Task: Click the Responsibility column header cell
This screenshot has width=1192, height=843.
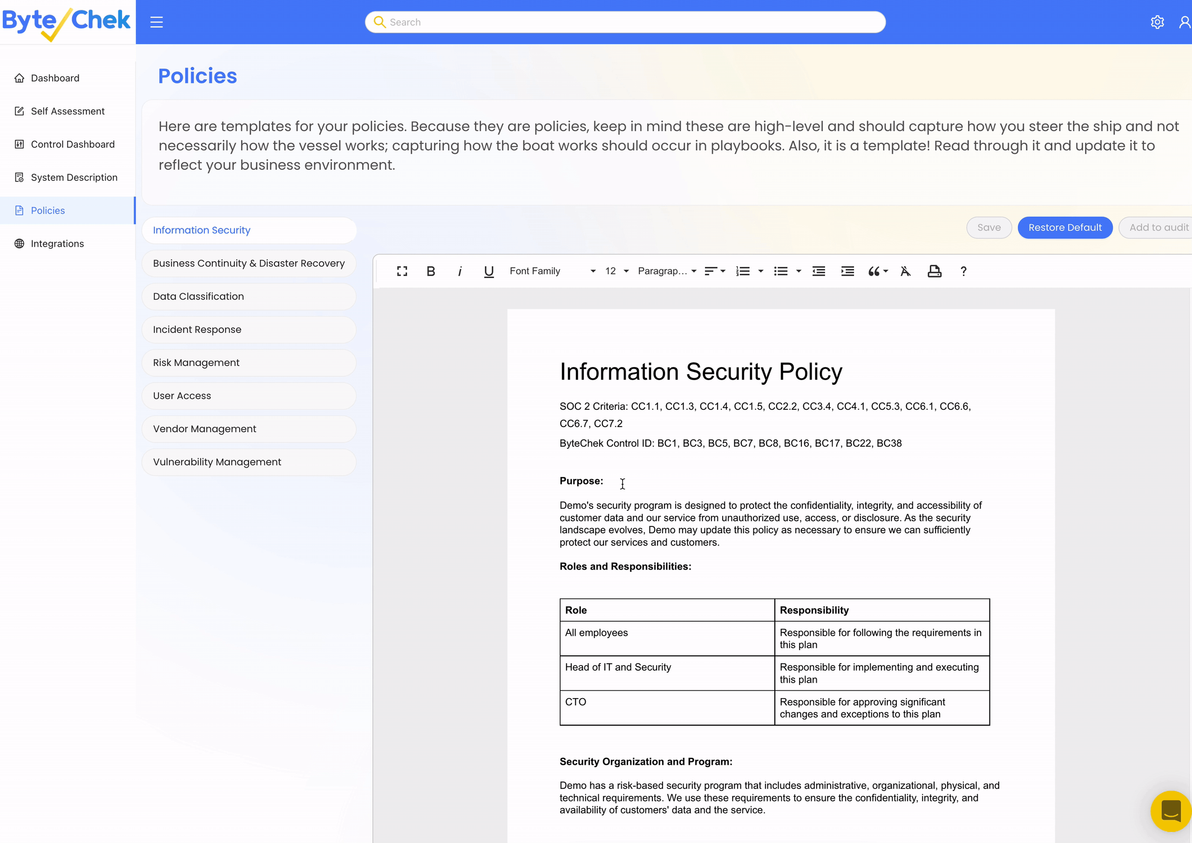Action: (x=882, y=610)
